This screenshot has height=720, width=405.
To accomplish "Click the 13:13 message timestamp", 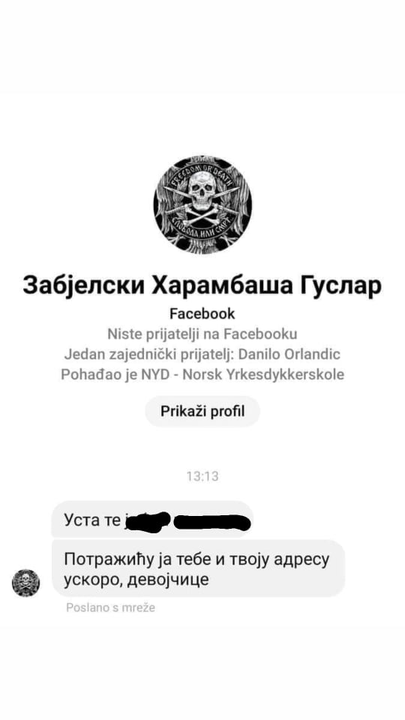I will click(202, 476).
